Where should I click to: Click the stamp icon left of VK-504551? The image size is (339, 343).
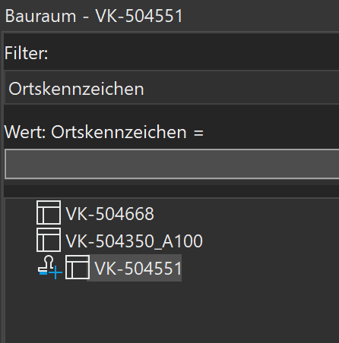pos(50,267)
